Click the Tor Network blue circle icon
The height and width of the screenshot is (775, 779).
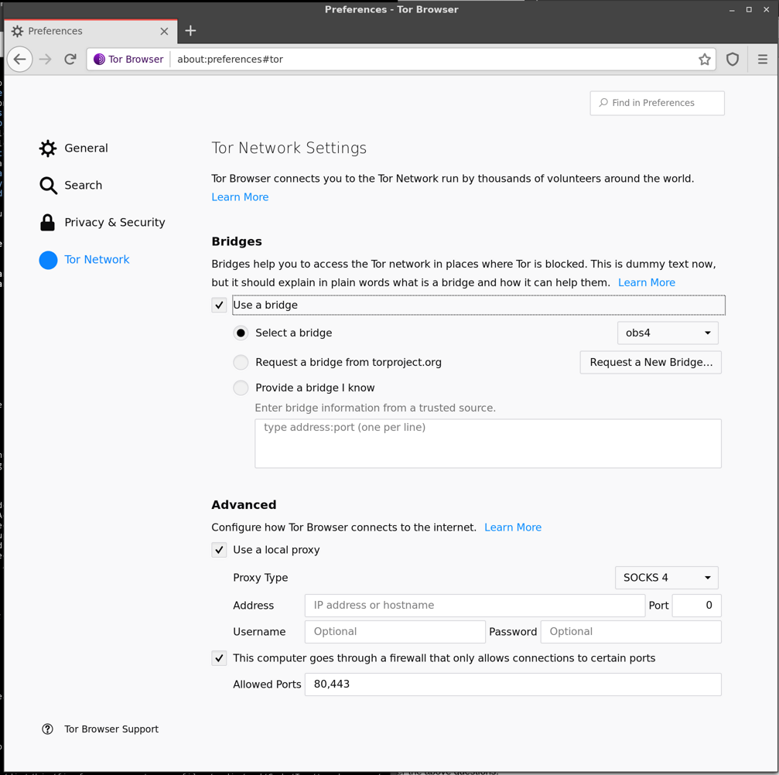tap(48, 260)
